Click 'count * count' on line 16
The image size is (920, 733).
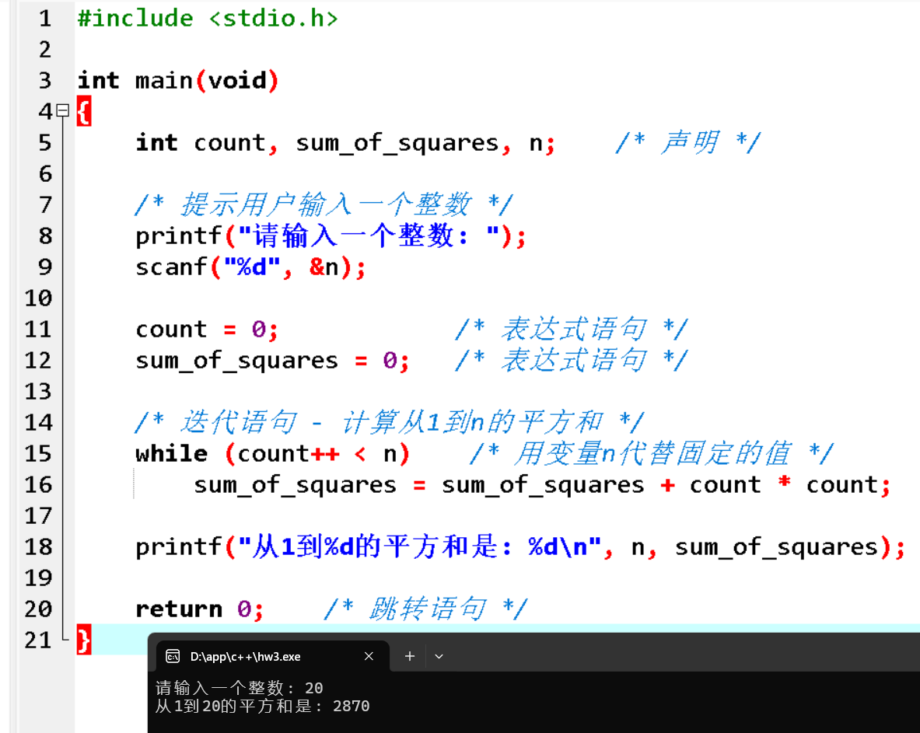(783, 485)
